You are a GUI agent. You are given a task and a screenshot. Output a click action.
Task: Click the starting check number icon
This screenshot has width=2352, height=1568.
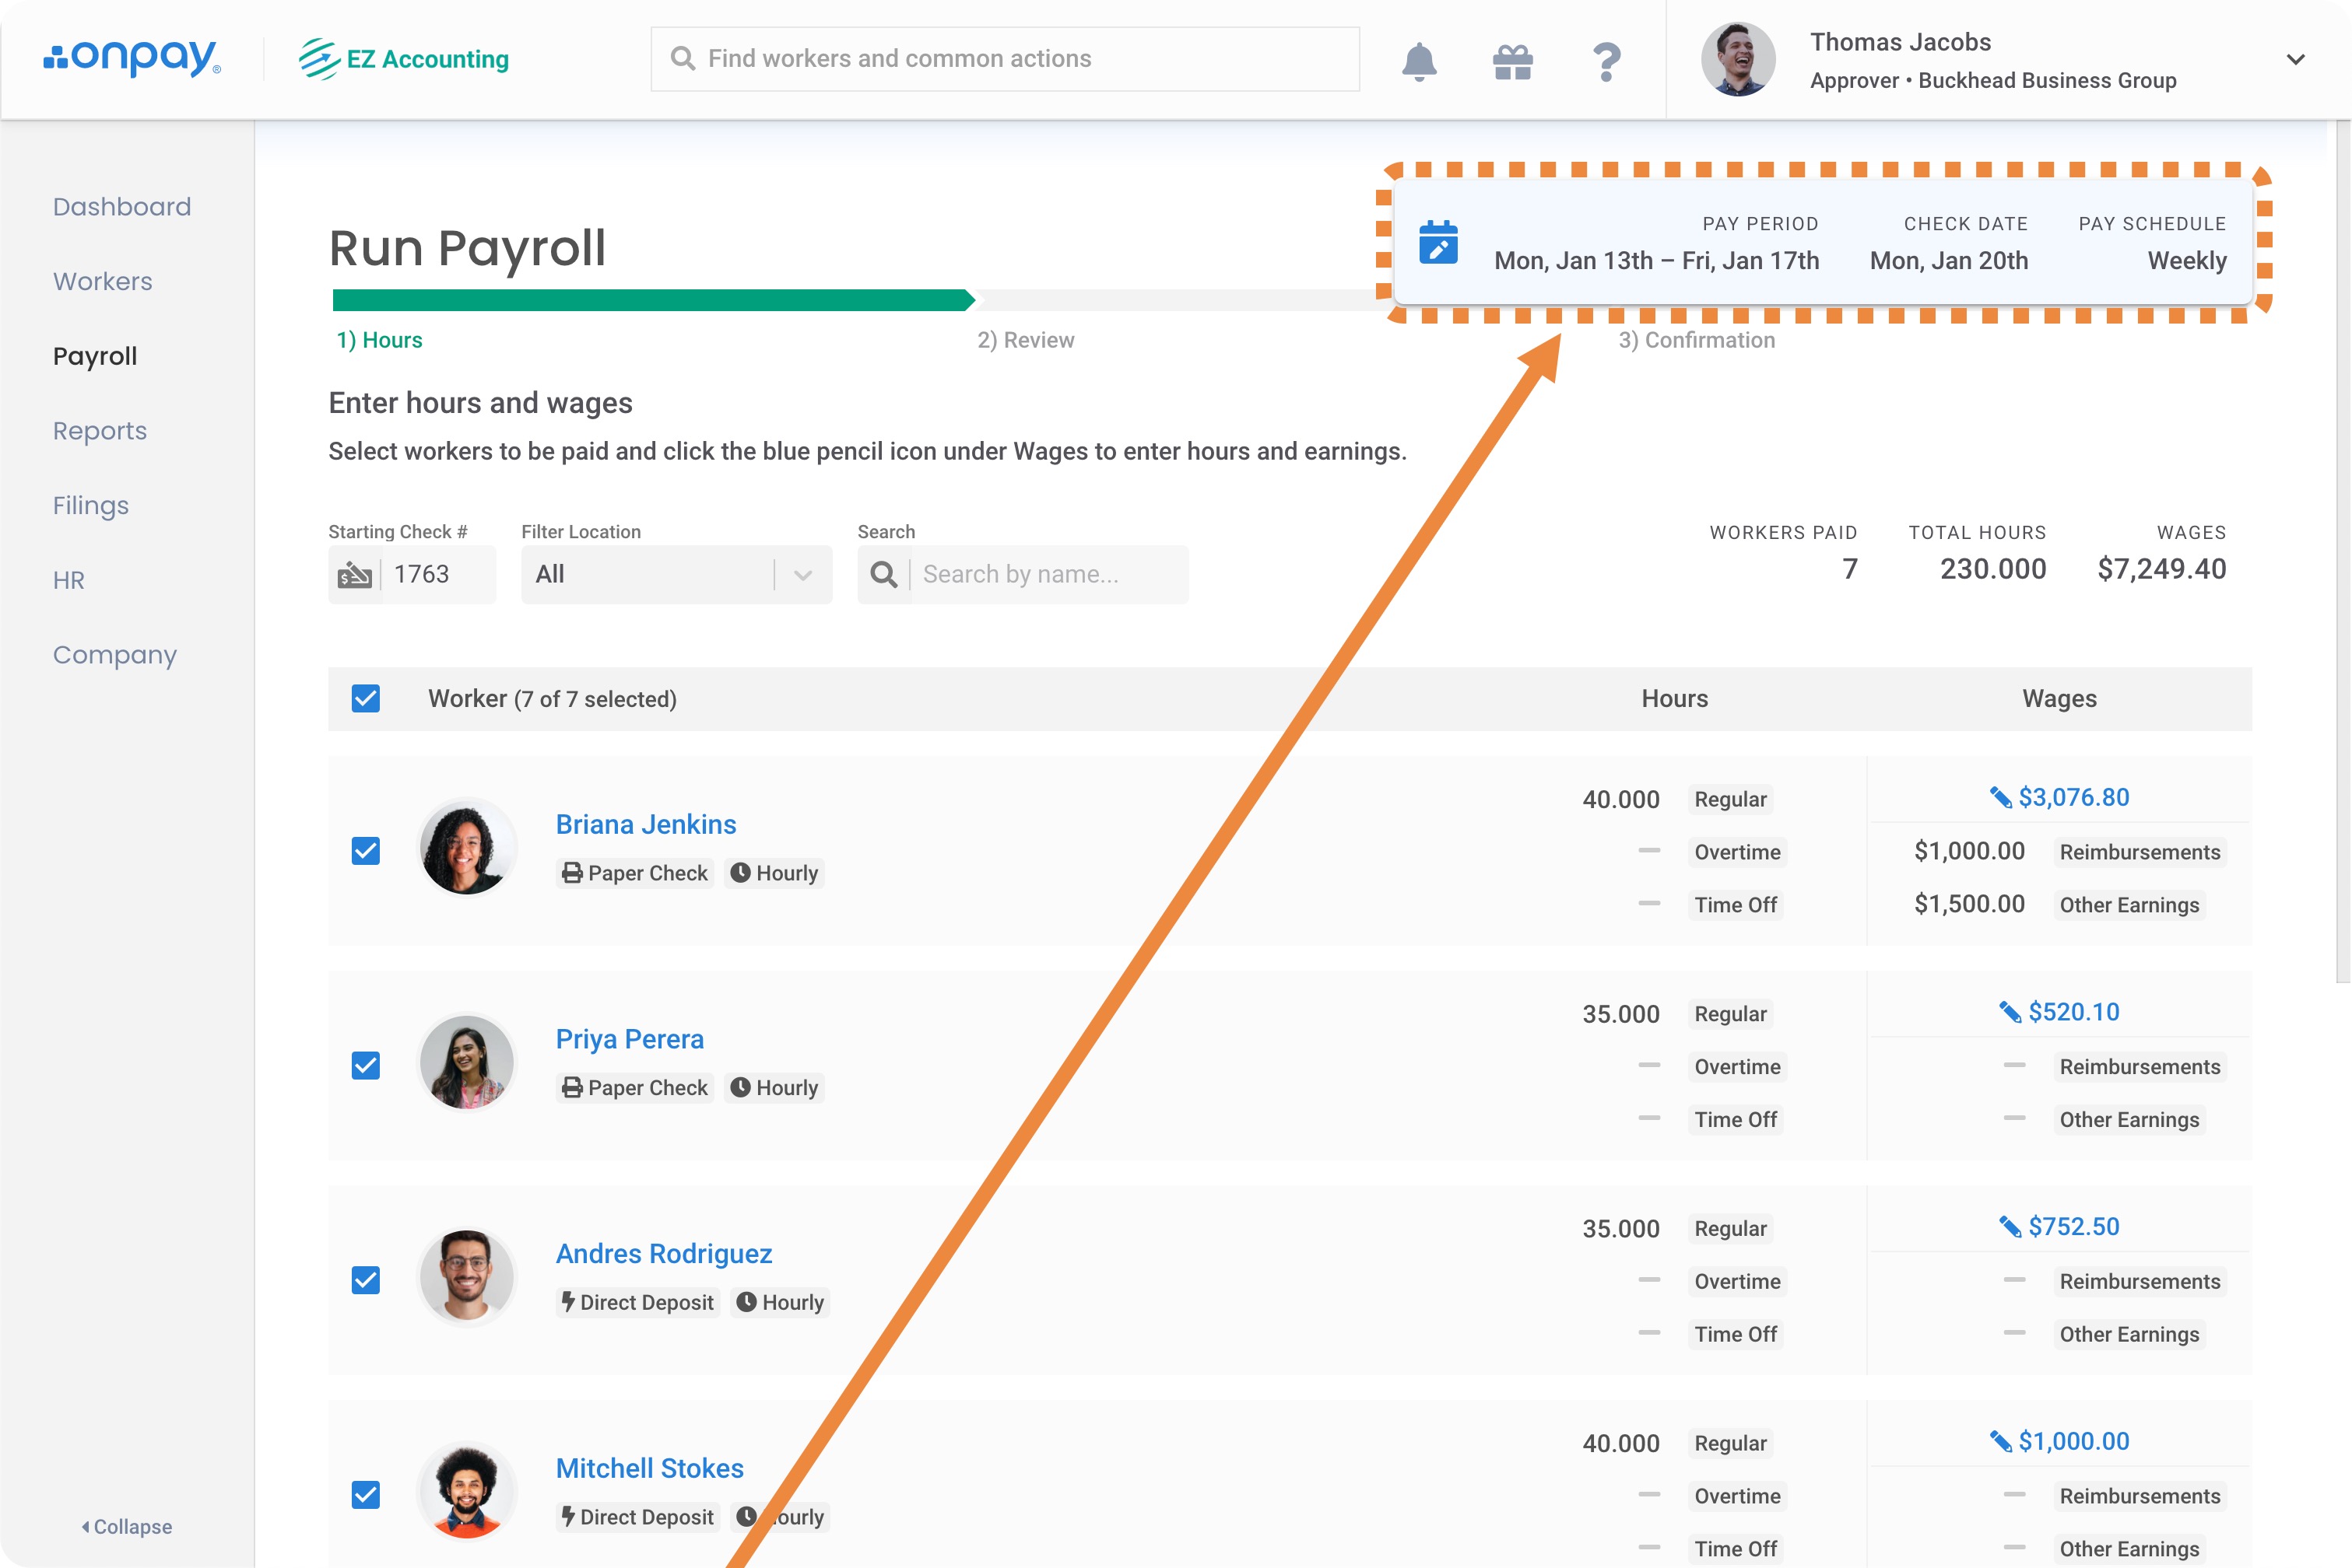[x=354, y=575]
